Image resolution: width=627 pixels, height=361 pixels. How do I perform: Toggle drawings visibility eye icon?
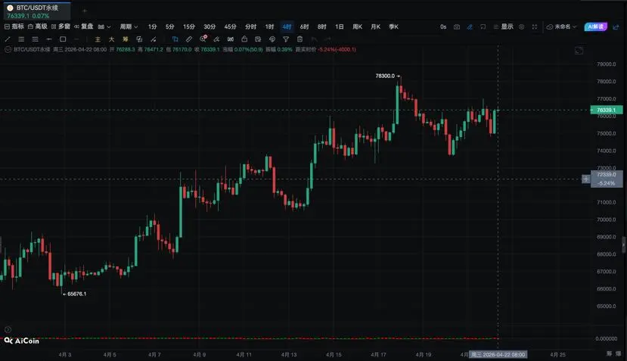click(x=272, y=39)
